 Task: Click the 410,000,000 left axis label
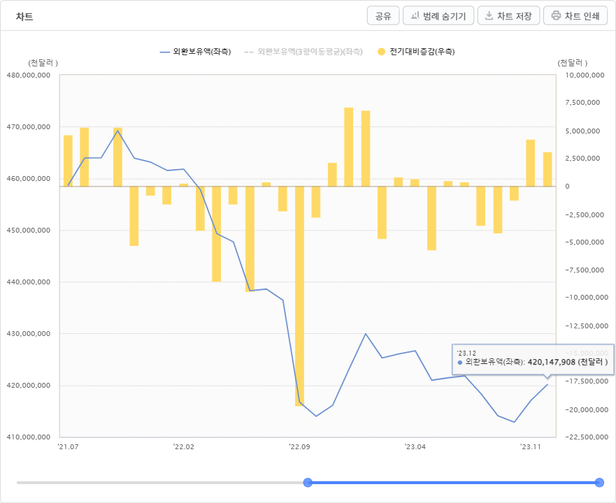pos(29,437)
